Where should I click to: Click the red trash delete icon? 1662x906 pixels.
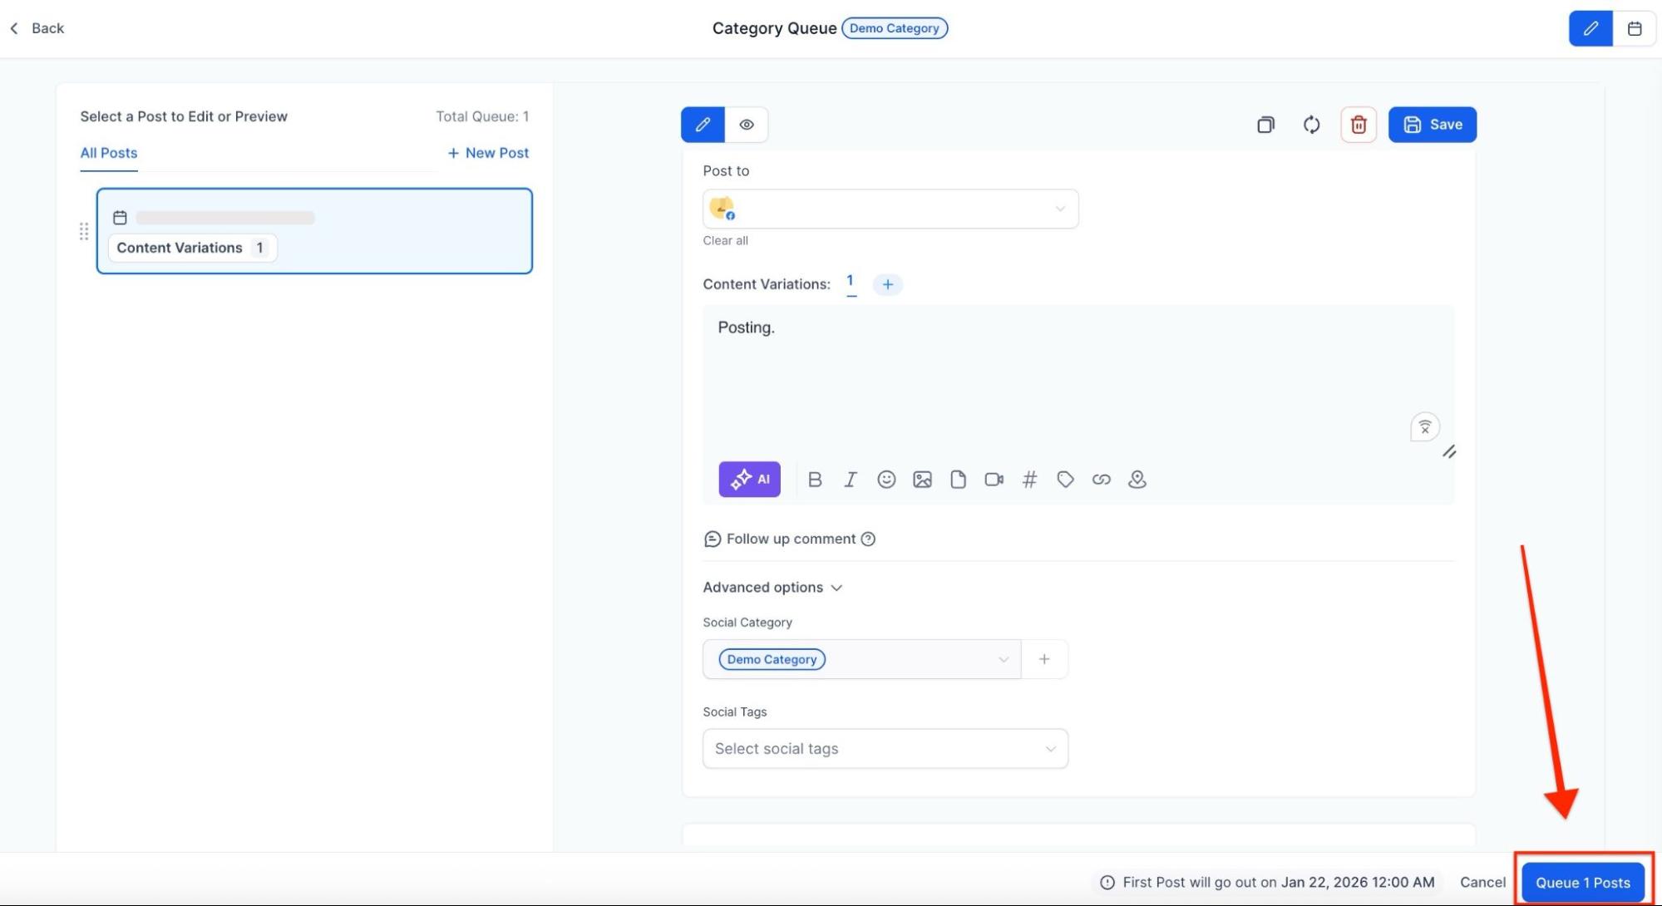click(x=1358, y=125)
